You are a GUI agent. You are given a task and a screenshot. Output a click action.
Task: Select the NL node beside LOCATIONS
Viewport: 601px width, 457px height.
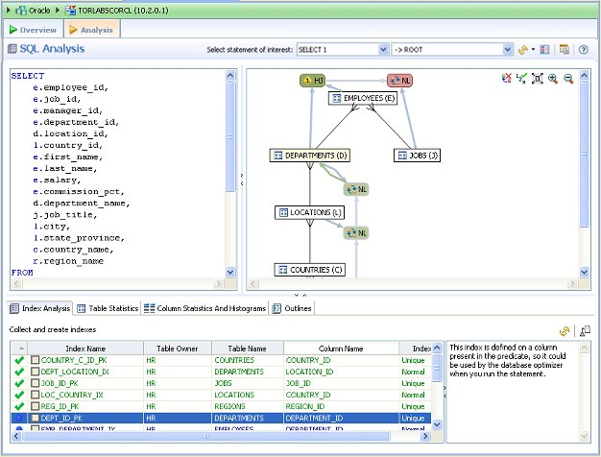click(356, 232)
